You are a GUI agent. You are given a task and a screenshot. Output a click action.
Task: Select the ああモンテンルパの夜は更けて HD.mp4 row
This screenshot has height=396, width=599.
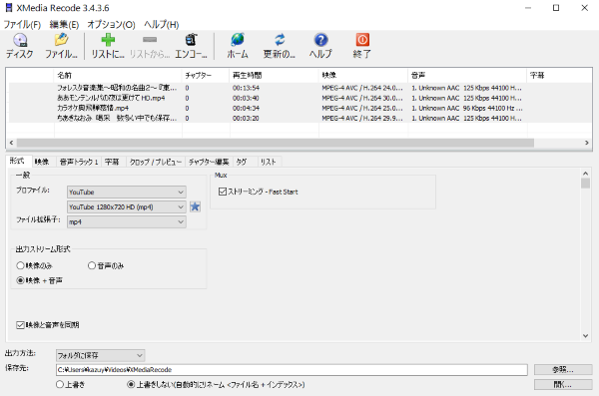click(x=299, y=98)
